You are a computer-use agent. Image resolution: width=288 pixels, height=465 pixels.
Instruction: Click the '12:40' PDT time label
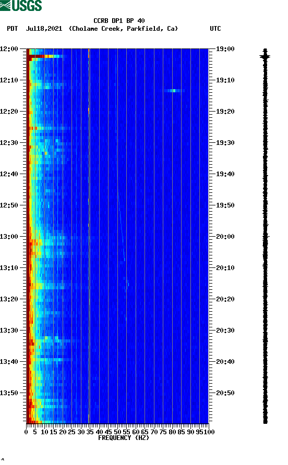pyautogui.click(x=9, y=174)
